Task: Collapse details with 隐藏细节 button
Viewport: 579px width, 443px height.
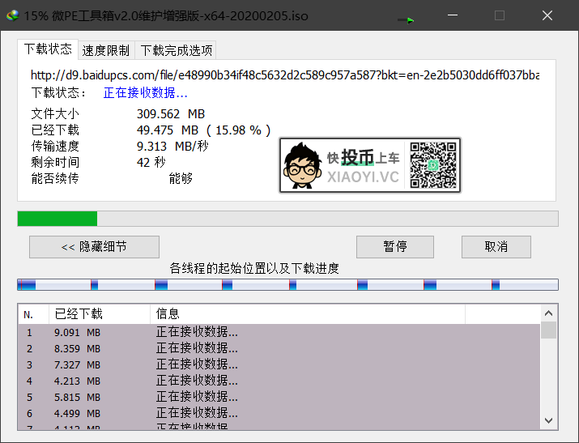Action: click(x=94, y=247)
